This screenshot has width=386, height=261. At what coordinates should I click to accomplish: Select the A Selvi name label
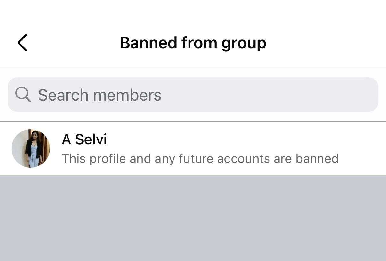(84, 139)
